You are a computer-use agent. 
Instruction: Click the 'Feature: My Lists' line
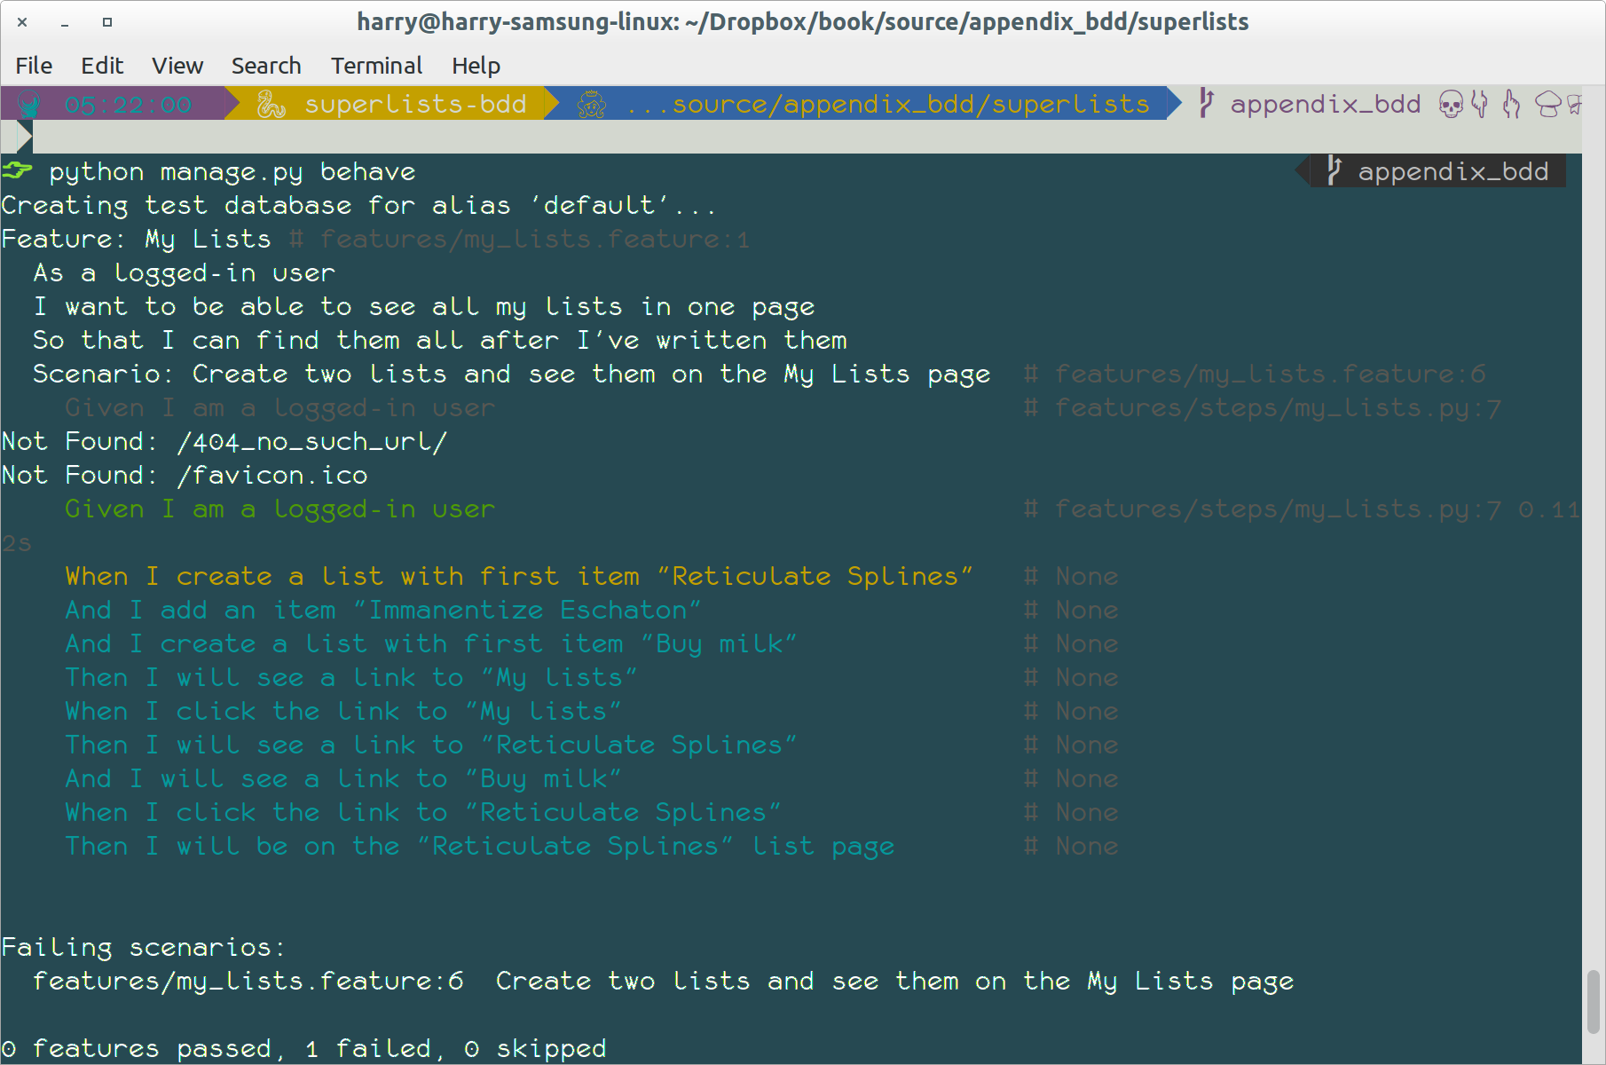pyautogui.click(x=137, y=240)
